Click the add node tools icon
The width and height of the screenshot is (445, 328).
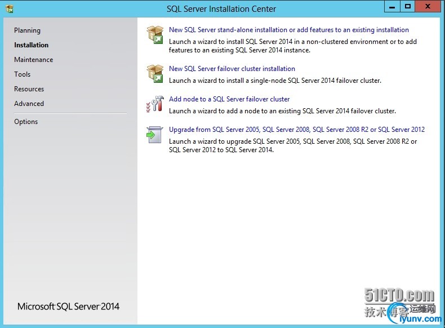155,104
